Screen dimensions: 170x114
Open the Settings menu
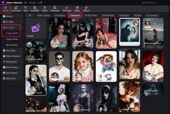pyautogui.click(x=32, y=3)
